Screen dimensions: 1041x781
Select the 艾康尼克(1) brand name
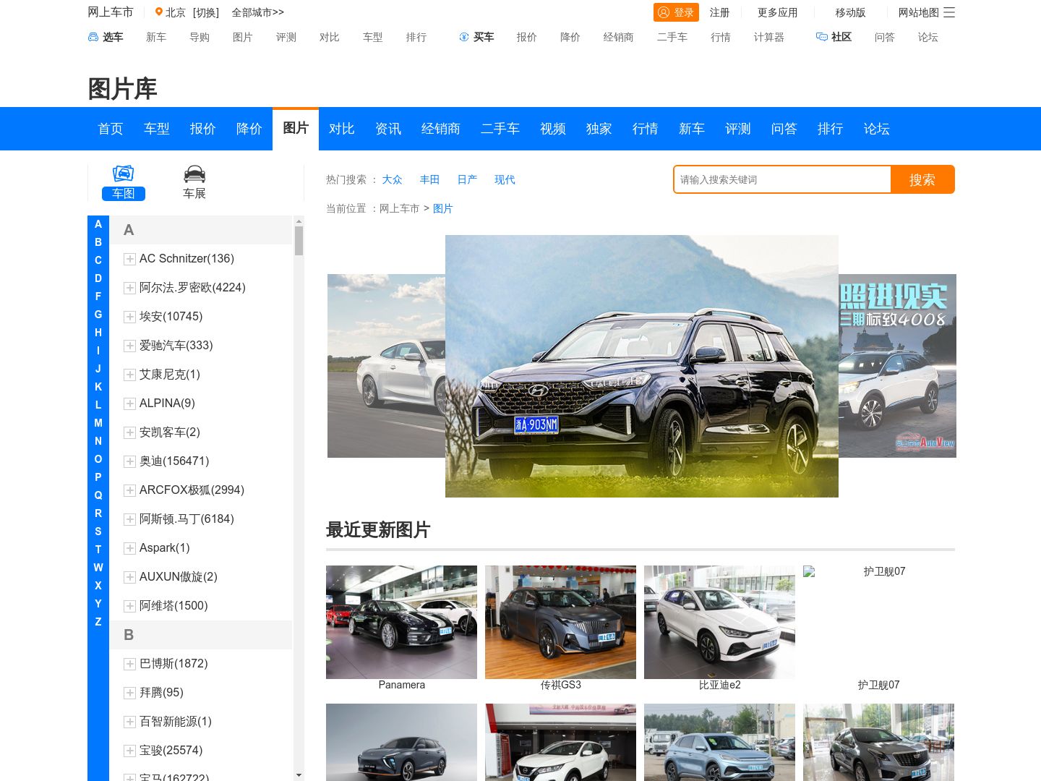170,375
